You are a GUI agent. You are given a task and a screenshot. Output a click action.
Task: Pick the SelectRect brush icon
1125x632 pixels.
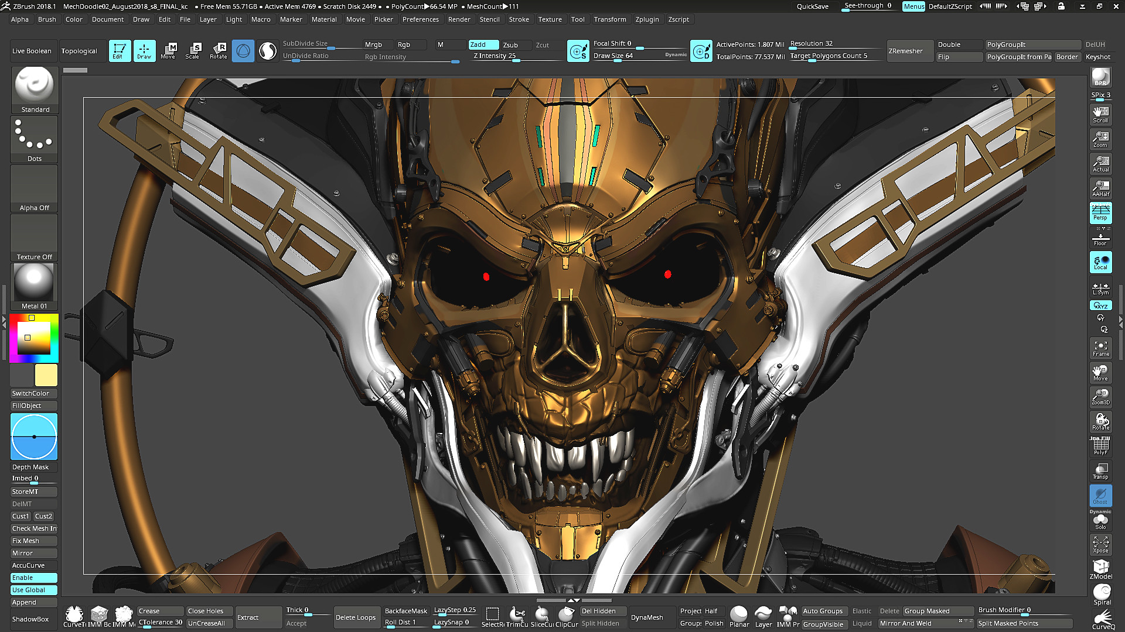pyautogui.click(x=492, y=617)
